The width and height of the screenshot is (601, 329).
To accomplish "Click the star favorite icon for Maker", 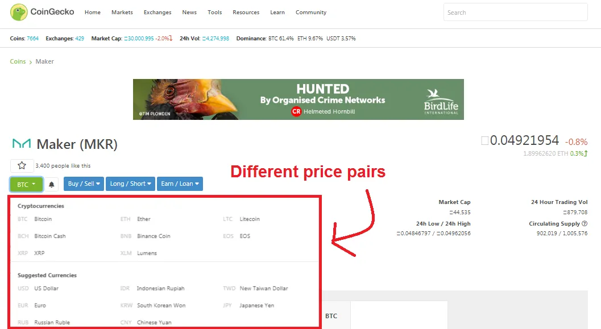I will click(22, 165).
